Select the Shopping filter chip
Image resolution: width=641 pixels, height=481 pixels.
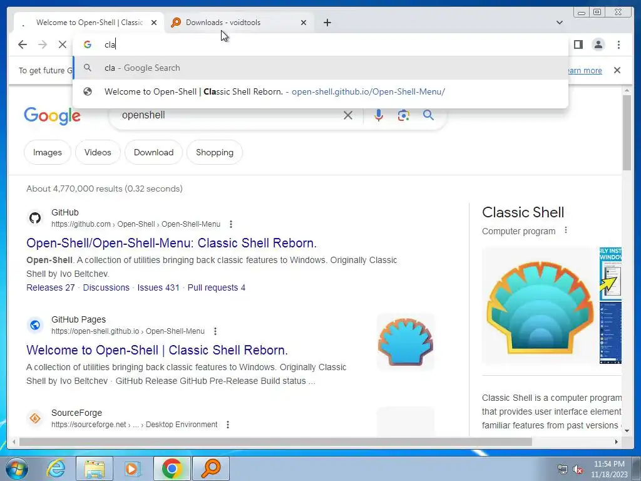pyautogui.click(x=215, y=152)
